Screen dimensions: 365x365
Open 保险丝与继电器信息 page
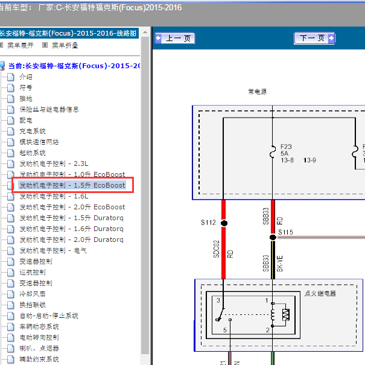click(x=49, y=109)
